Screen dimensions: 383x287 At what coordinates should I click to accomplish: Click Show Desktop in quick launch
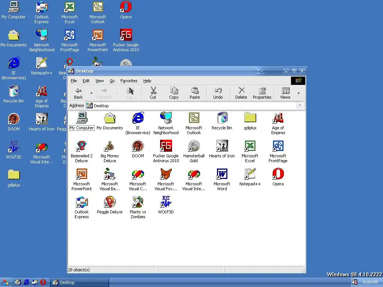tap(17, 283)
